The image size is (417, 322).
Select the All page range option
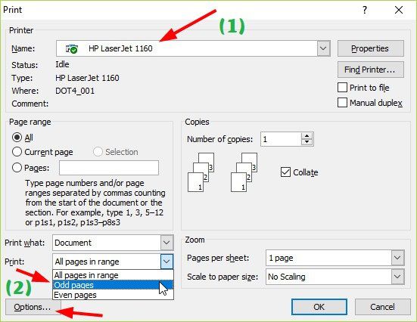[x=17, y=138]
